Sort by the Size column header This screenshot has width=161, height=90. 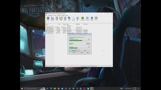pyautogui.click(x=57, y=24)
